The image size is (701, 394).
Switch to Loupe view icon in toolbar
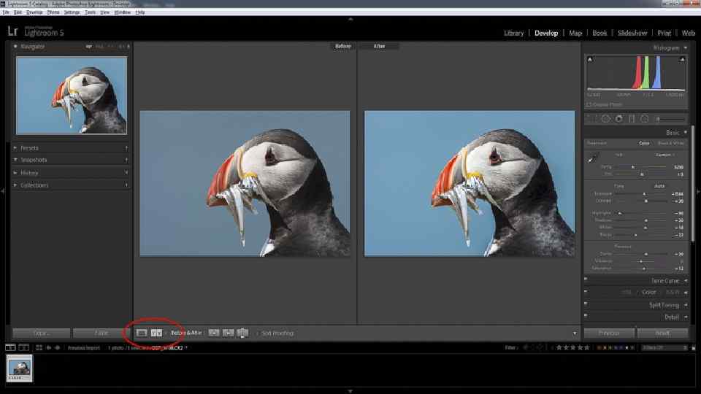coord(142,333)
